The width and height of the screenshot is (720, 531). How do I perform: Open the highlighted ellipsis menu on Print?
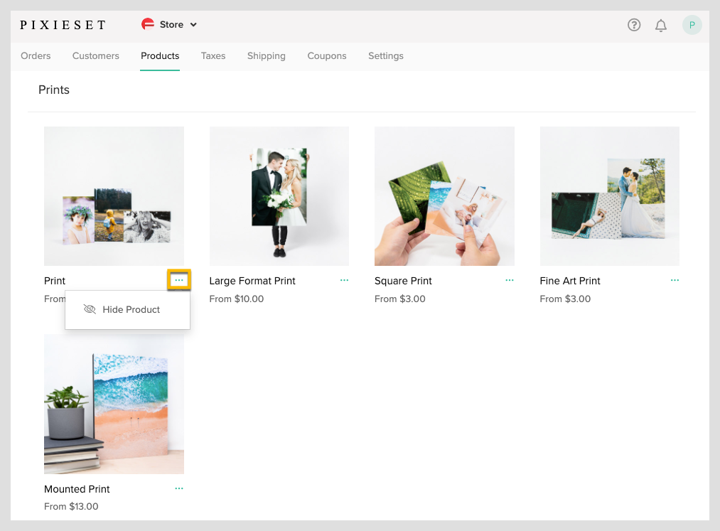pos(179,279)
